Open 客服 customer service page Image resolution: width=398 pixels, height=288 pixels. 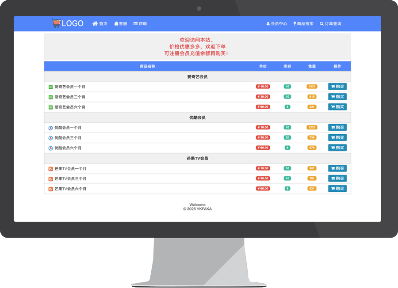click(121, 24)
